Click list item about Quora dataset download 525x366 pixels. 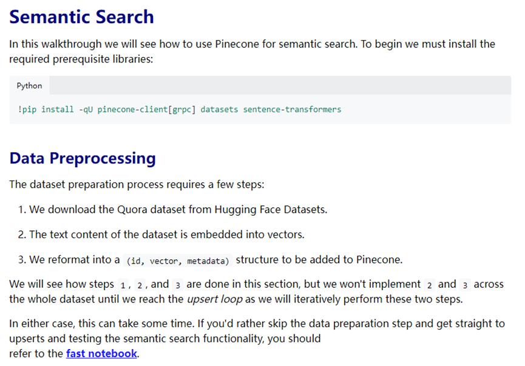(x=173, y=210)
